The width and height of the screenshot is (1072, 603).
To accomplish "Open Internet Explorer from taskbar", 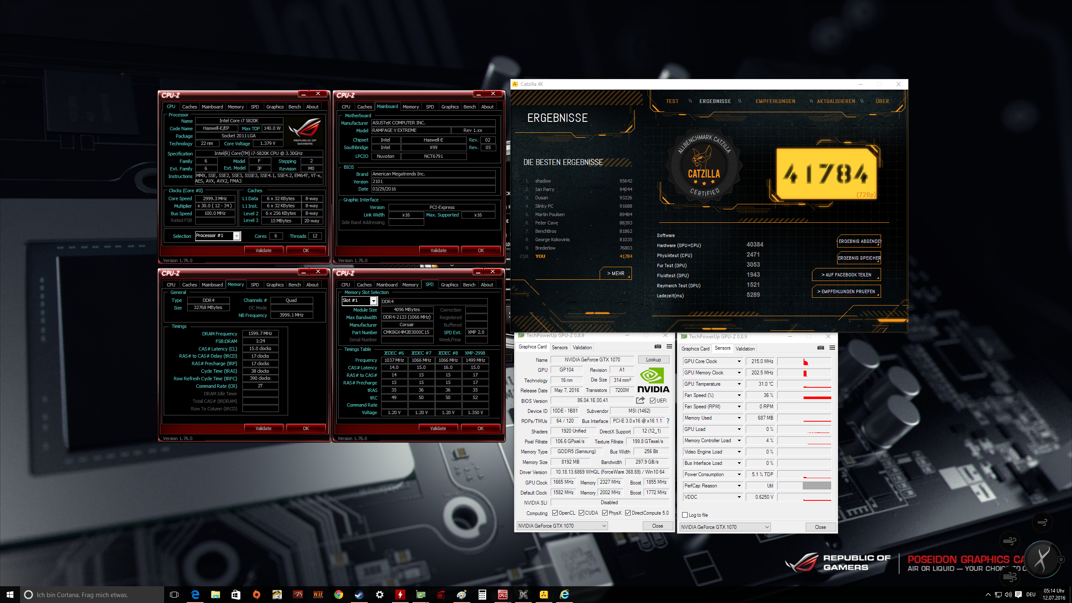I will pos(564,595).
